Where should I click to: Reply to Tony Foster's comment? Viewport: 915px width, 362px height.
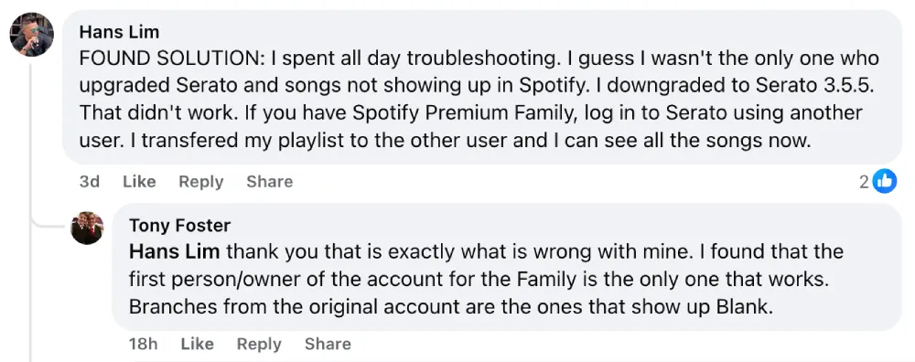[x=259, y=345]
